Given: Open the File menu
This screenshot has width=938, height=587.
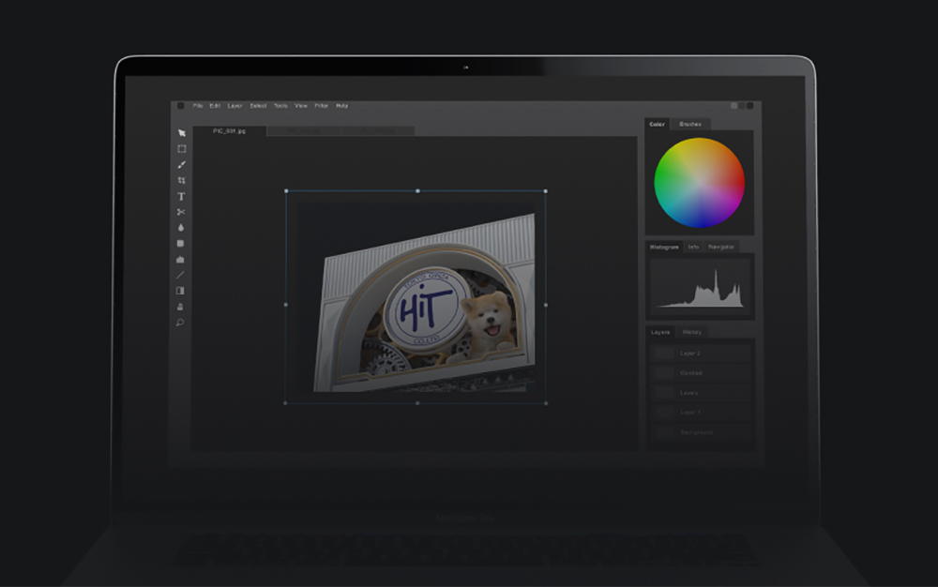Looking at the screenshot, I should (x=198, y=106).
